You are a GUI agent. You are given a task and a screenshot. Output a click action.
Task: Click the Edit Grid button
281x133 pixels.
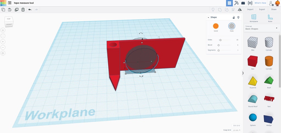tap(236, 126)
